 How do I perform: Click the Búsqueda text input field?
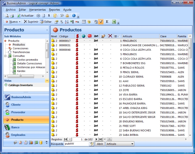click(76, 144)
